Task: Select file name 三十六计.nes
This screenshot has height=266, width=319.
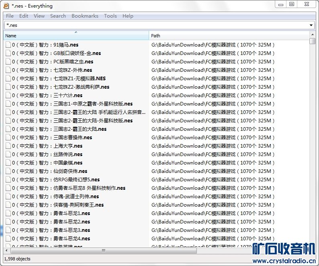Action: click(47, 95)
